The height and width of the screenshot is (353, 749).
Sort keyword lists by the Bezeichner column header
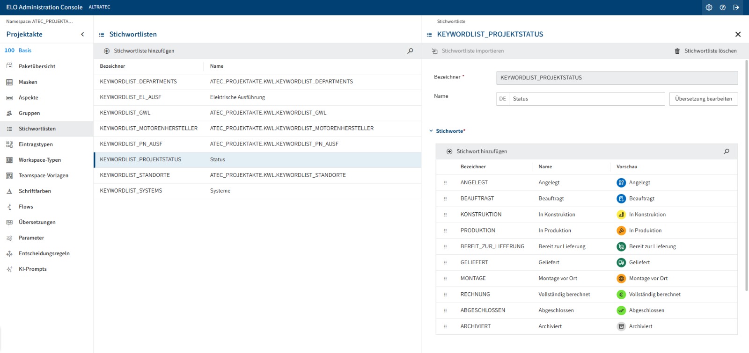112,66
